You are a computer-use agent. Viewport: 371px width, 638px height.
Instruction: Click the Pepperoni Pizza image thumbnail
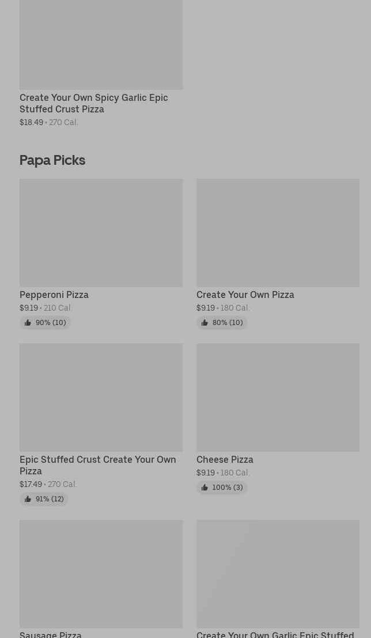101,233
